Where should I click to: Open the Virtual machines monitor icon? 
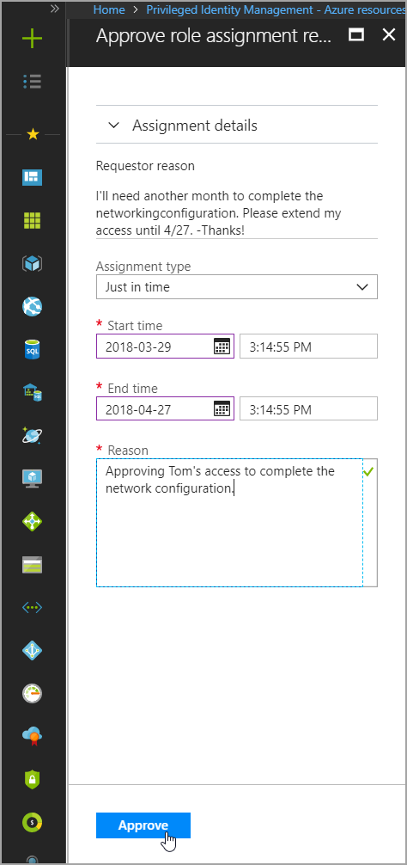[32, 478]
